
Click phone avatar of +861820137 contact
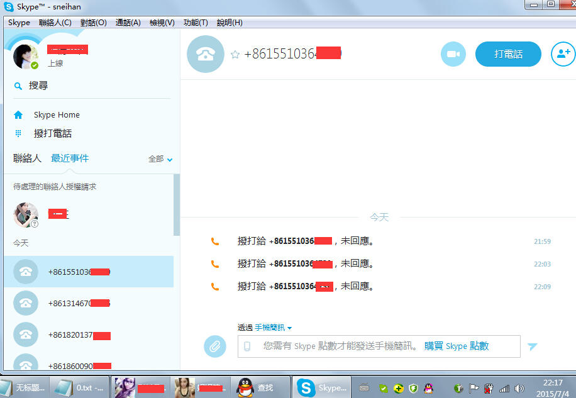click(25, 334)
